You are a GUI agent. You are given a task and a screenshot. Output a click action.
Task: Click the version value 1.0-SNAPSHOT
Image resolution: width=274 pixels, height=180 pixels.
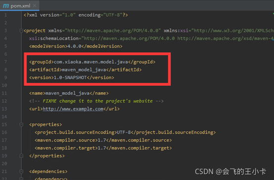pos(70,77)
